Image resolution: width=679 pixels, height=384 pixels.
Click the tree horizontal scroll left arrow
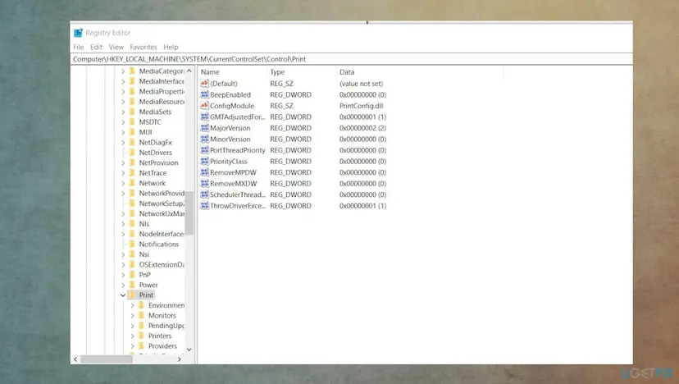[75, 359]
